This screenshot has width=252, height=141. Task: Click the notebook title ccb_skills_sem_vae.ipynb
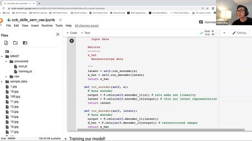tap(33, 20)
